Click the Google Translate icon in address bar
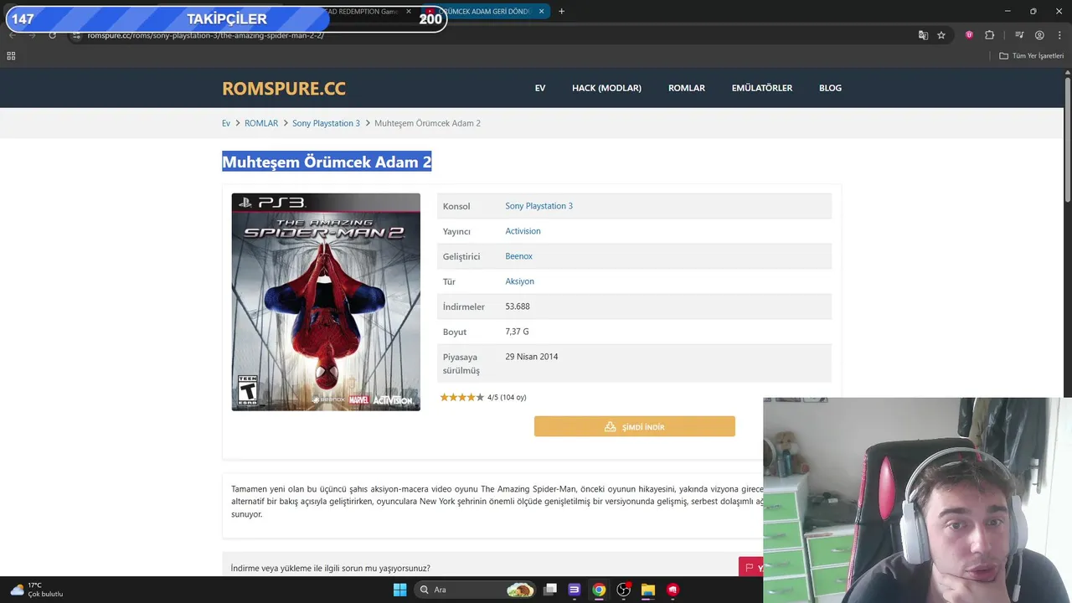Screen dimensions: 1072x603 pyautogui.click(x=923, y=35)
